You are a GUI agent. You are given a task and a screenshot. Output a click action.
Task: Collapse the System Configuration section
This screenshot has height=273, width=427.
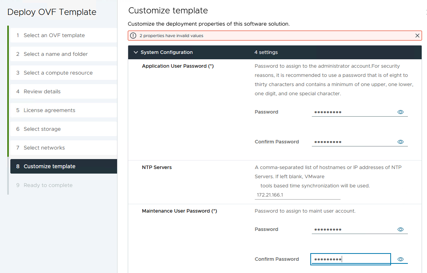click(x=135, y=52)
